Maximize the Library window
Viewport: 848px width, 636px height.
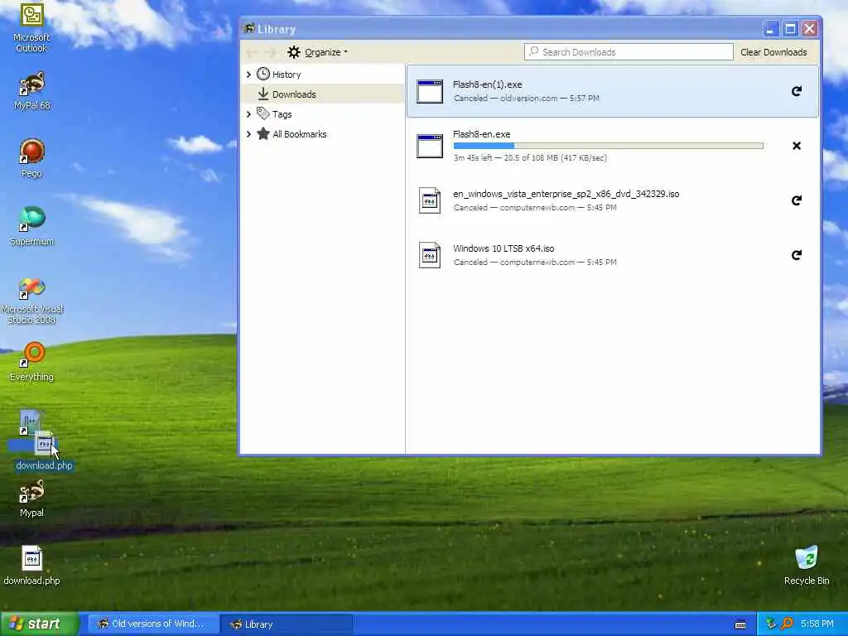coord(790,29)
